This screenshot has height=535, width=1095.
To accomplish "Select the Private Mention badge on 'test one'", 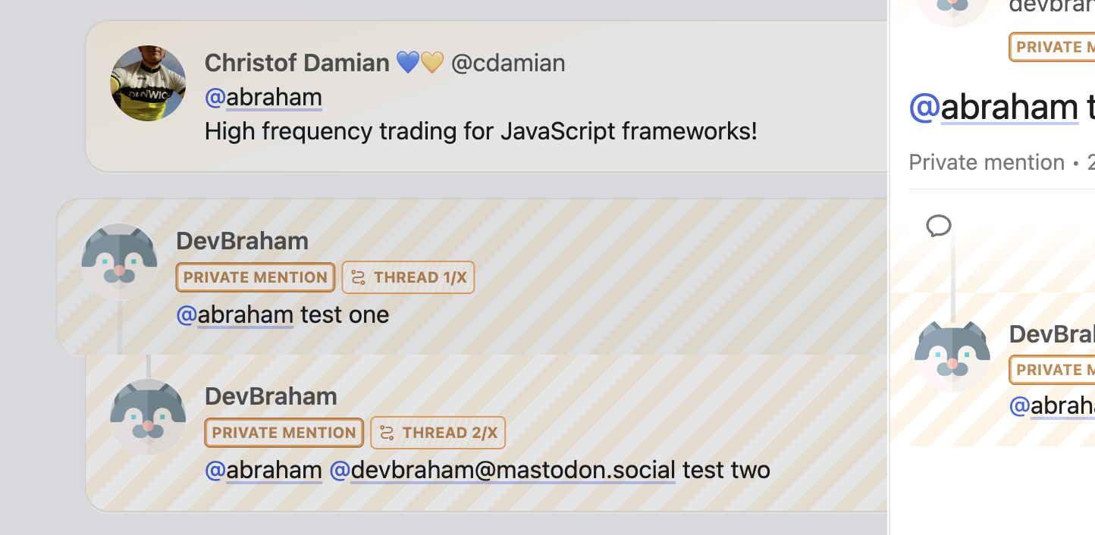I will click(256, 277).
